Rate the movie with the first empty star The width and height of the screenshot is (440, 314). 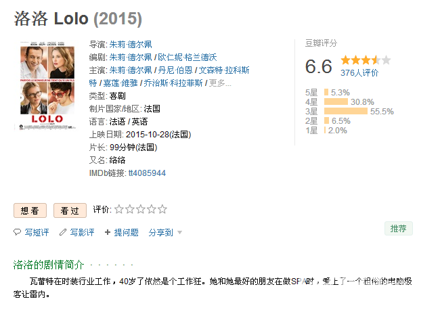[119, 209]
